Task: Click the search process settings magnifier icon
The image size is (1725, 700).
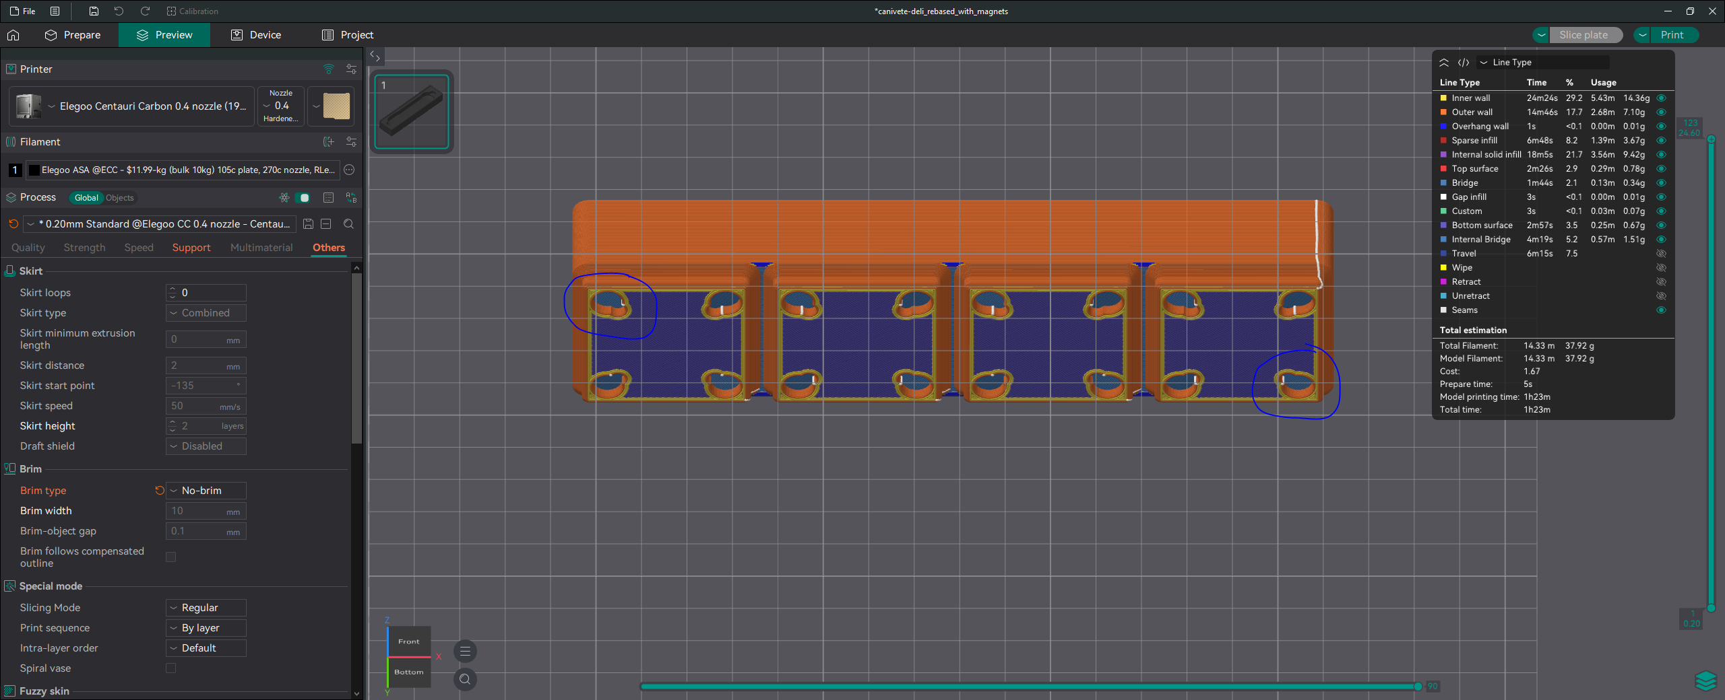Action: point(348,224)
